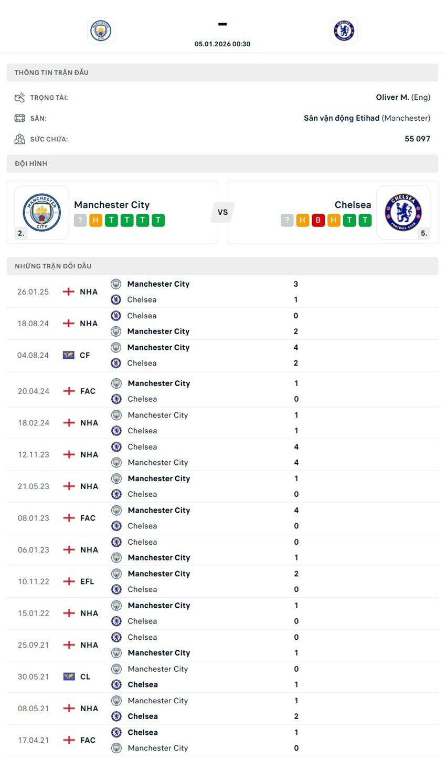This screenshot has height=759, width=446.
Task: Collapse the ĐỘI HÌNH section header
Action: (x=222, y=163)
